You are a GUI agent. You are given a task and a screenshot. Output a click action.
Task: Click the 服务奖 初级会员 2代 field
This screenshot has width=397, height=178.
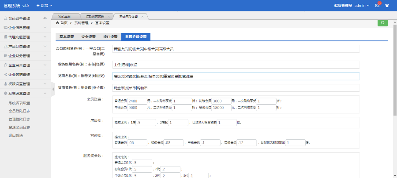170,169
